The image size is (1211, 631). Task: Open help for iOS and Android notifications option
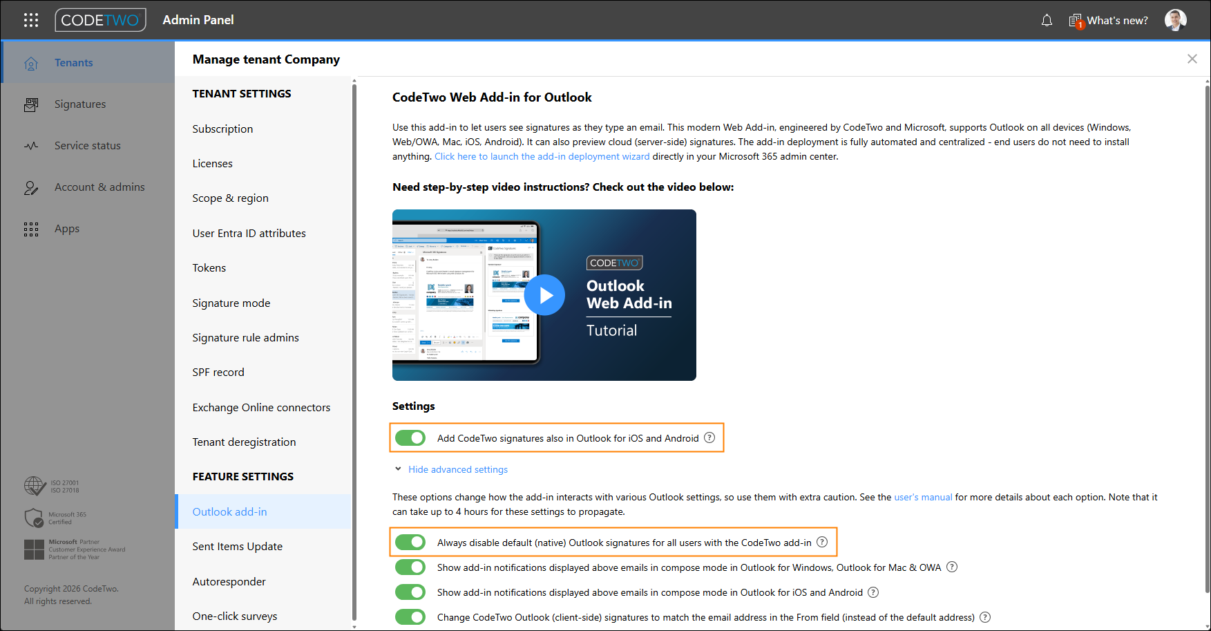tap(873, 592)
